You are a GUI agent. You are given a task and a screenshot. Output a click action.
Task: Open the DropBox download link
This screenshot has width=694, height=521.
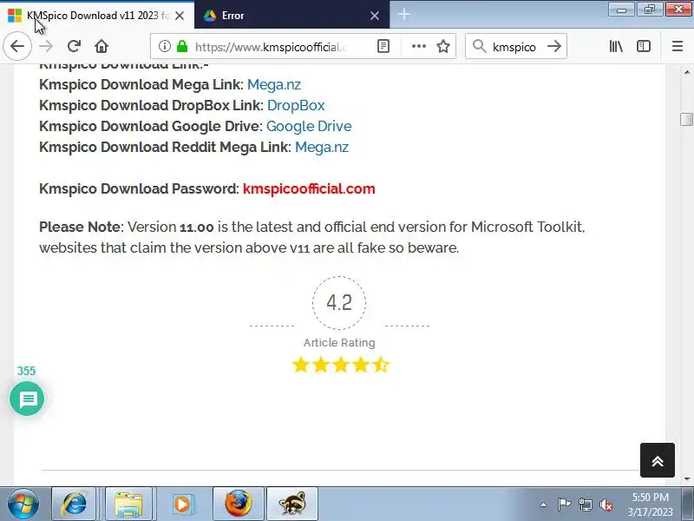click(296, 105)
